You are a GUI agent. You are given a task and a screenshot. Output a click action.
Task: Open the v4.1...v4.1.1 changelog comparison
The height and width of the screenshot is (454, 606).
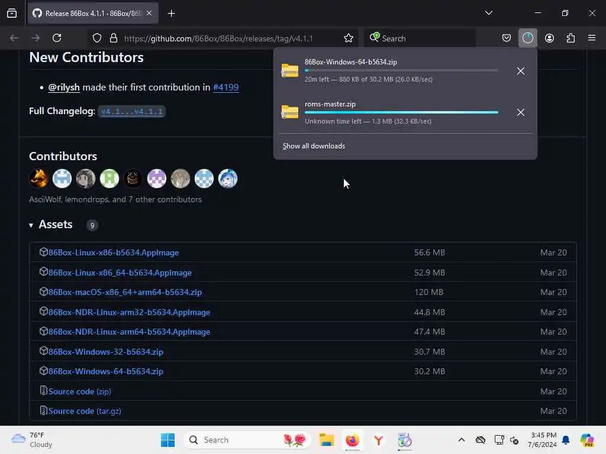[131, 112]
